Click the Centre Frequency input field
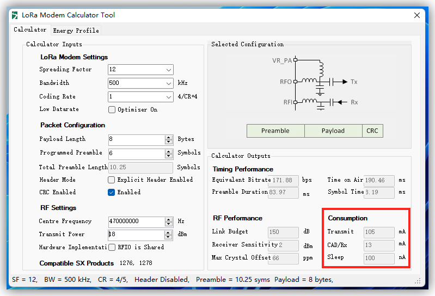The height and width of the screenshot is (296, 435). click(x=136, y=221)
